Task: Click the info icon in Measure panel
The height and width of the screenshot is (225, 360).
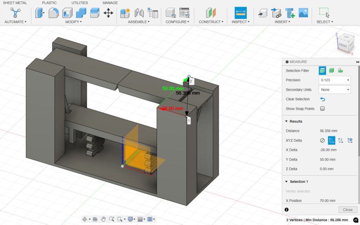Action: (x=286, y=210)
